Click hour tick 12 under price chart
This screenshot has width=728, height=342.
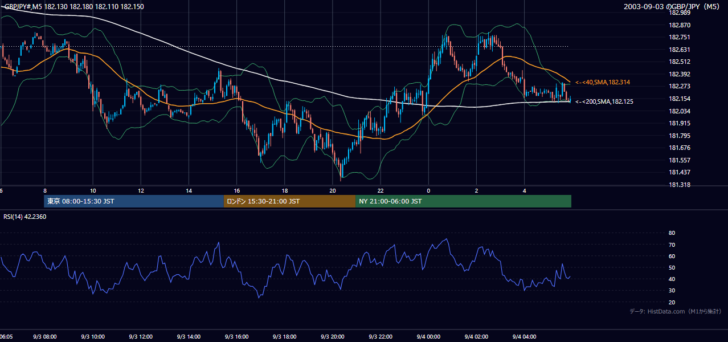pyautogui.click(x=141, y=191)
